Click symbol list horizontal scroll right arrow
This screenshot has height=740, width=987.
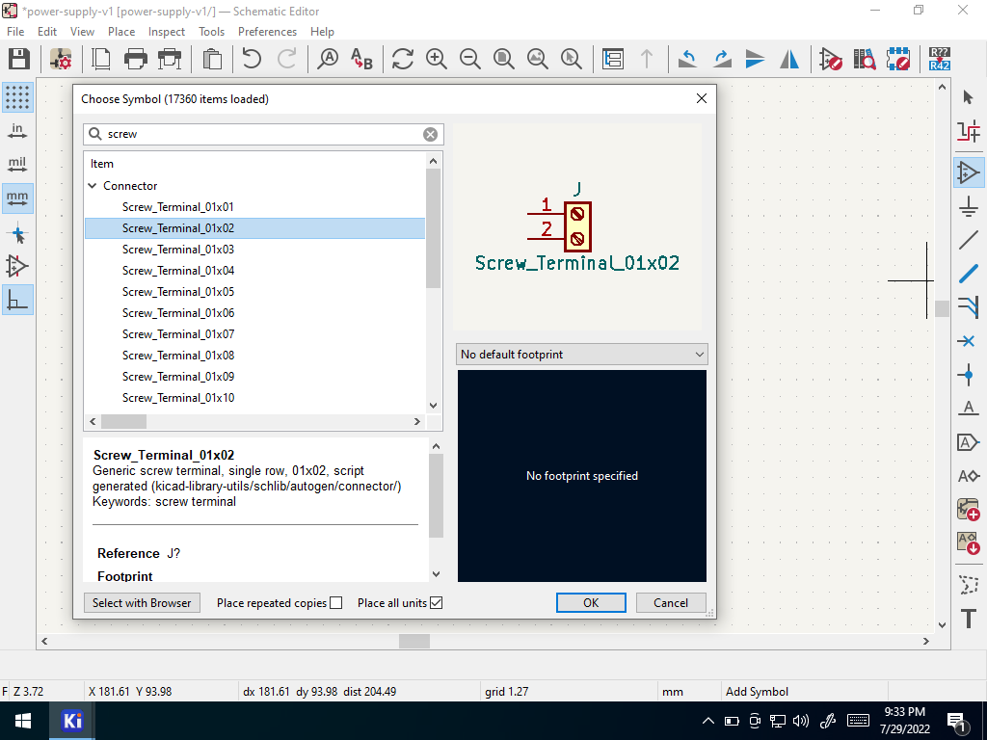point(416,422)
